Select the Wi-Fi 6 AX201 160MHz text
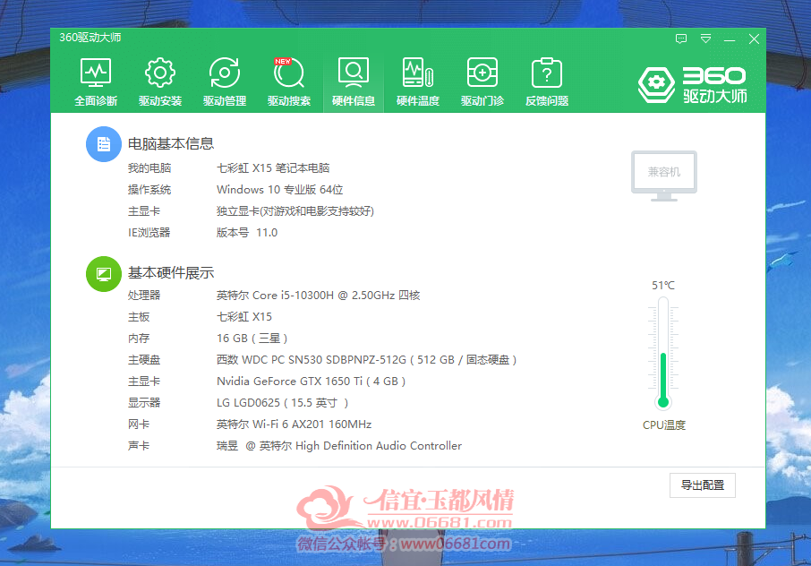This screenshot has height=566, width=811. click(294, 424)
